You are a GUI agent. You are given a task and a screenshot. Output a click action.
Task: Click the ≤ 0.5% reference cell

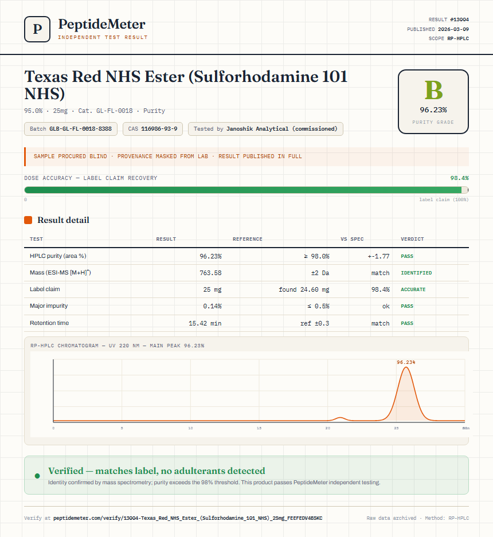pyautogui.click(x=318, y=306)
